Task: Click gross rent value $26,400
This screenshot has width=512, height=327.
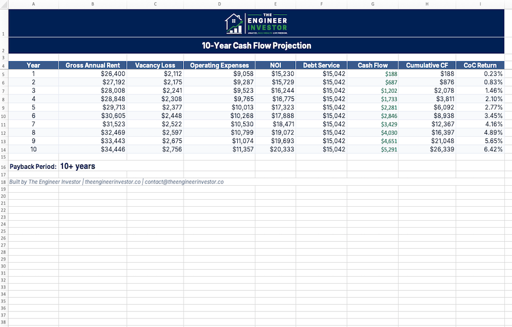Action: [113, 74]
